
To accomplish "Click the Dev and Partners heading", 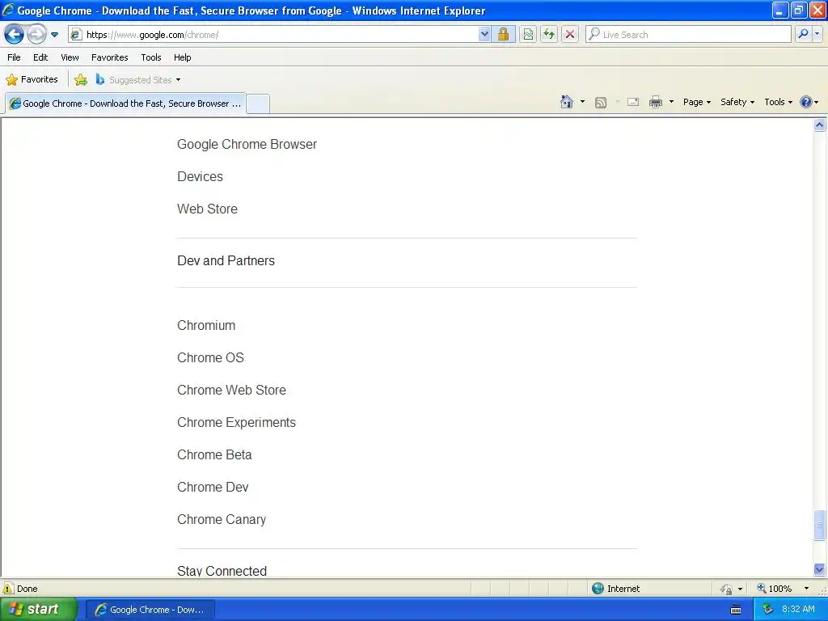I will click(x=226, y=260).
